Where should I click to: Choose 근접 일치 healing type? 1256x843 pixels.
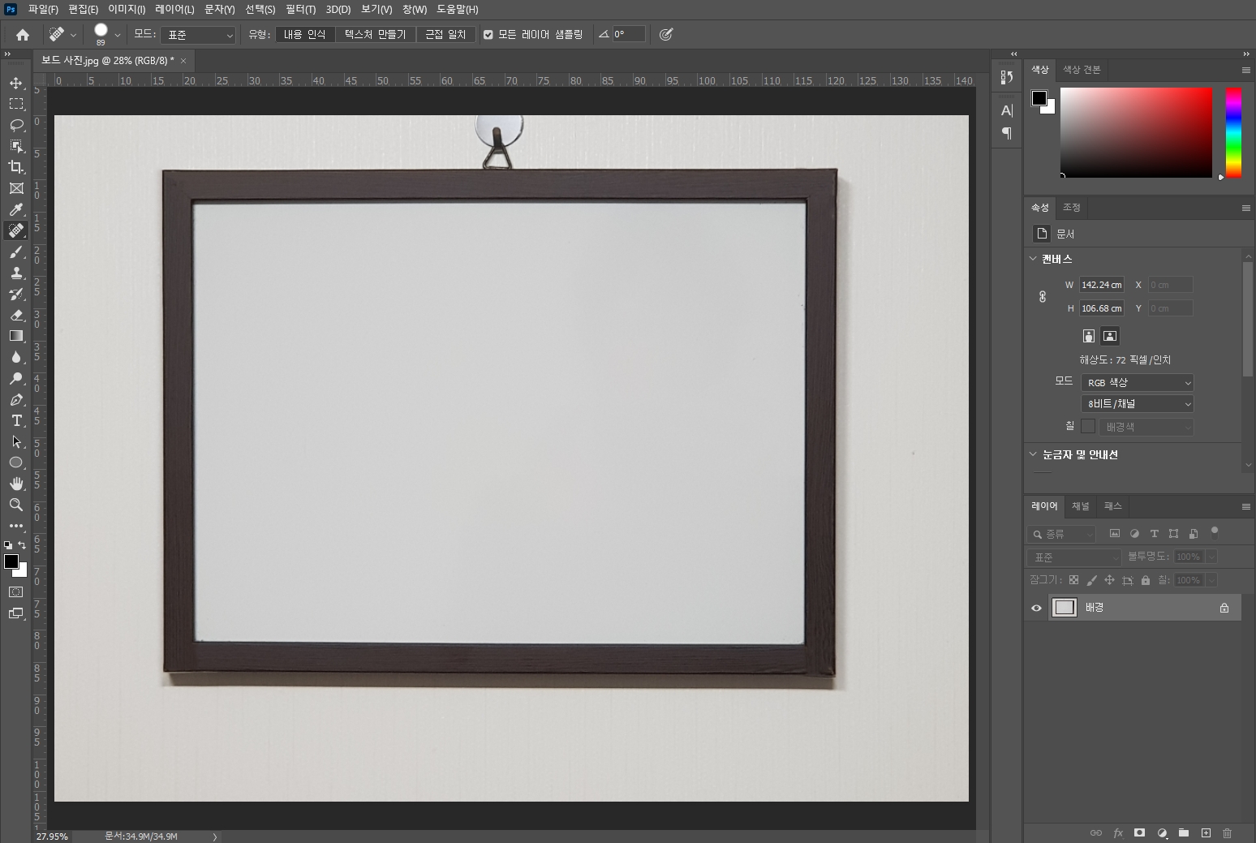(446, 35)
